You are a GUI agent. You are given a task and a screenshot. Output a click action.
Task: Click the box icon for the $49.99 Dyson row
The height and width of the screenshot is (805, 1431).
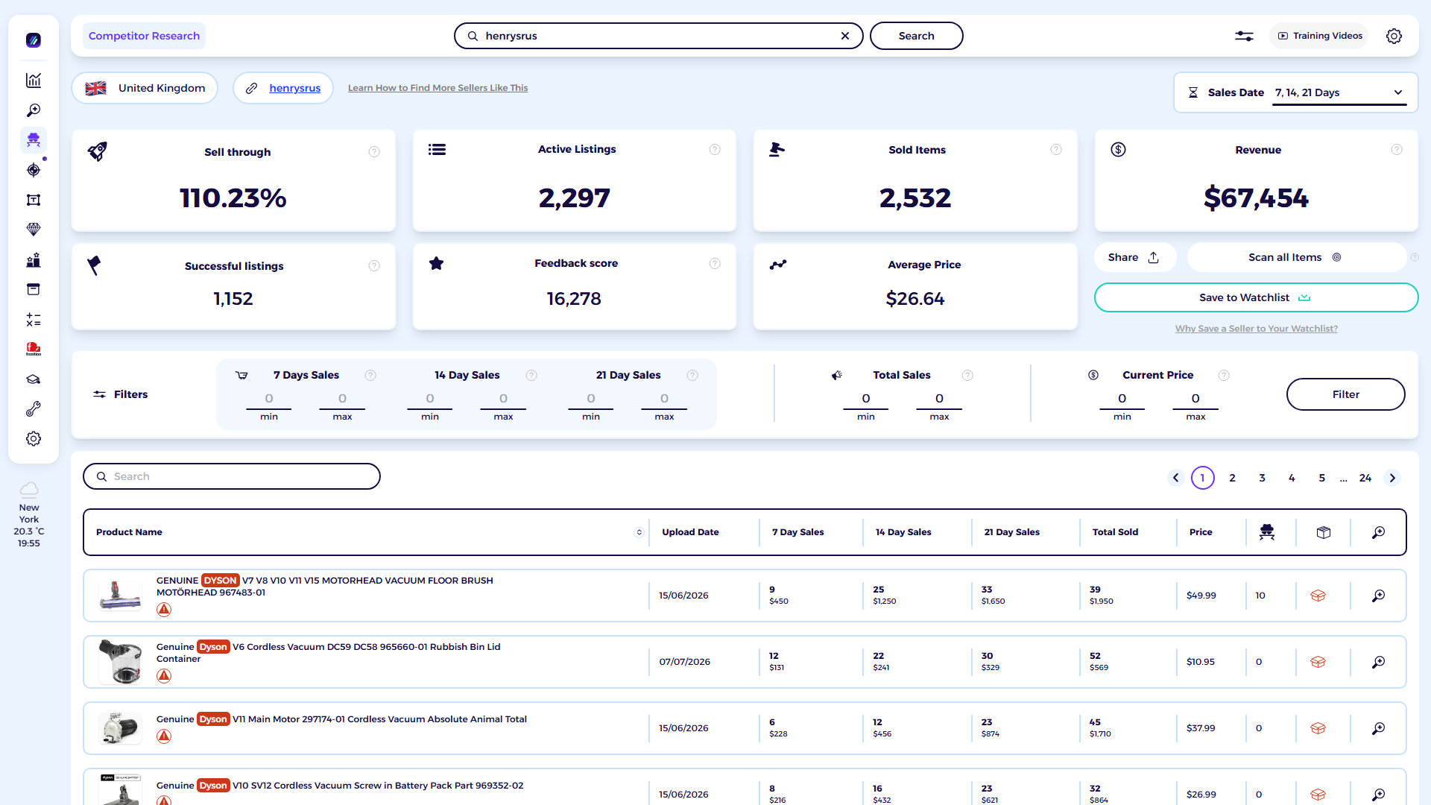(x=1318, y=596)
